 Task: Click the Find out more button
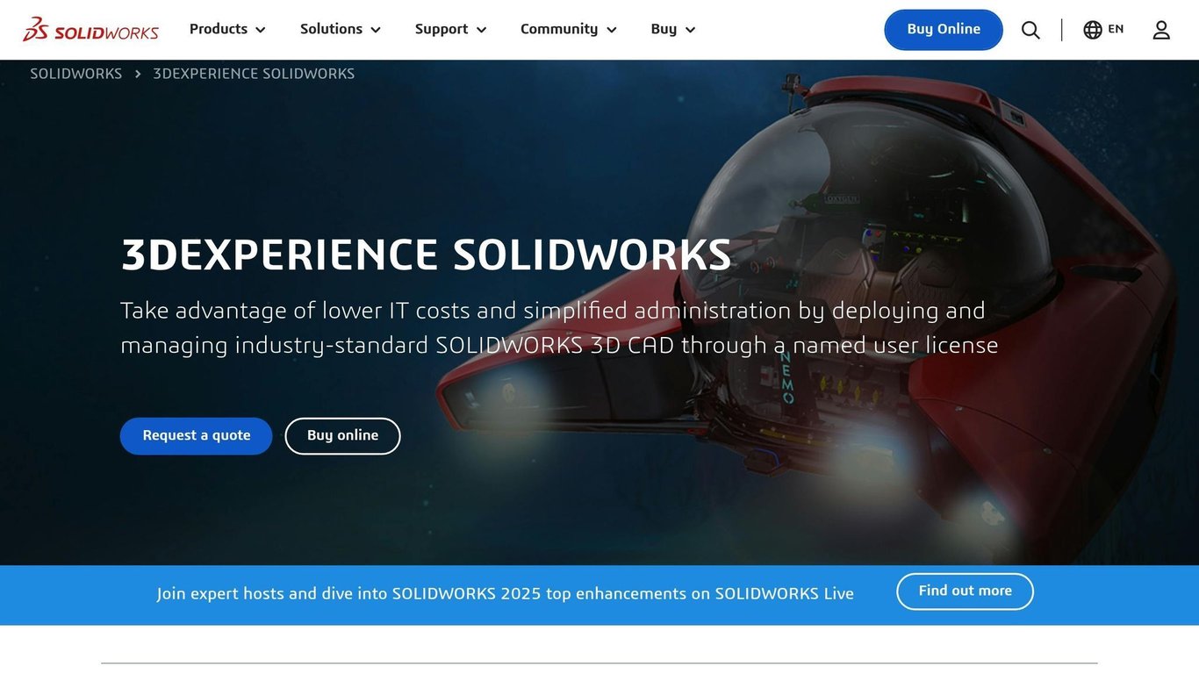pyautogui.click(x=965, y=592)
